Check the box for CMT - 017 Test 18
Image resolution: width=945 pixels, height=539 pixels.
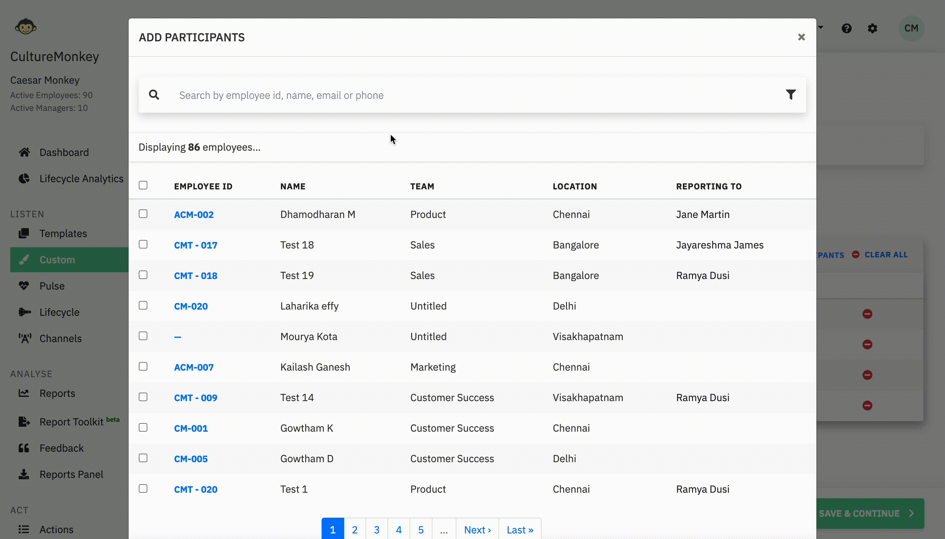(x=143, y=244)
